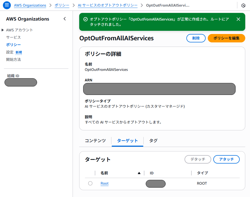Click the ID column header
Viewport: 250px width, 197px height.
coord(152,173)
